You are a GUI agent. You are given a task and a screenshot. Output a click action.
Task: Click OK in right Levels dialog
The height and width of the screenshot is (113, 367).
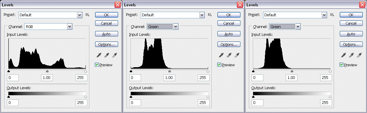[351, 15]
